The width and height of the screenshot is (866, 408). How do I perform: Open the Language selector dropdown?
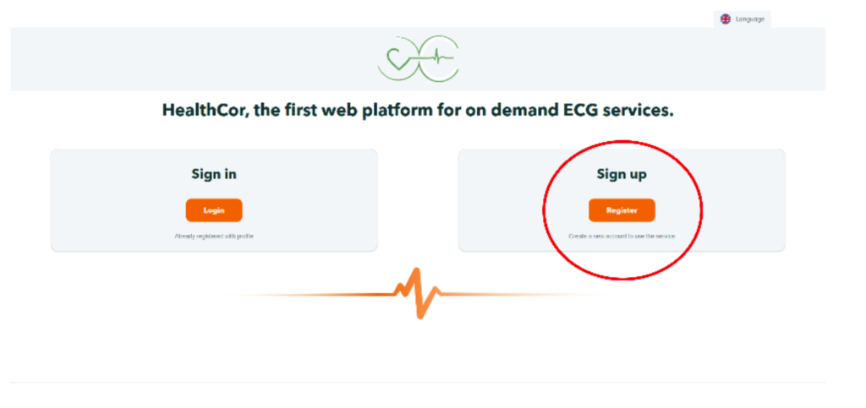743,19
